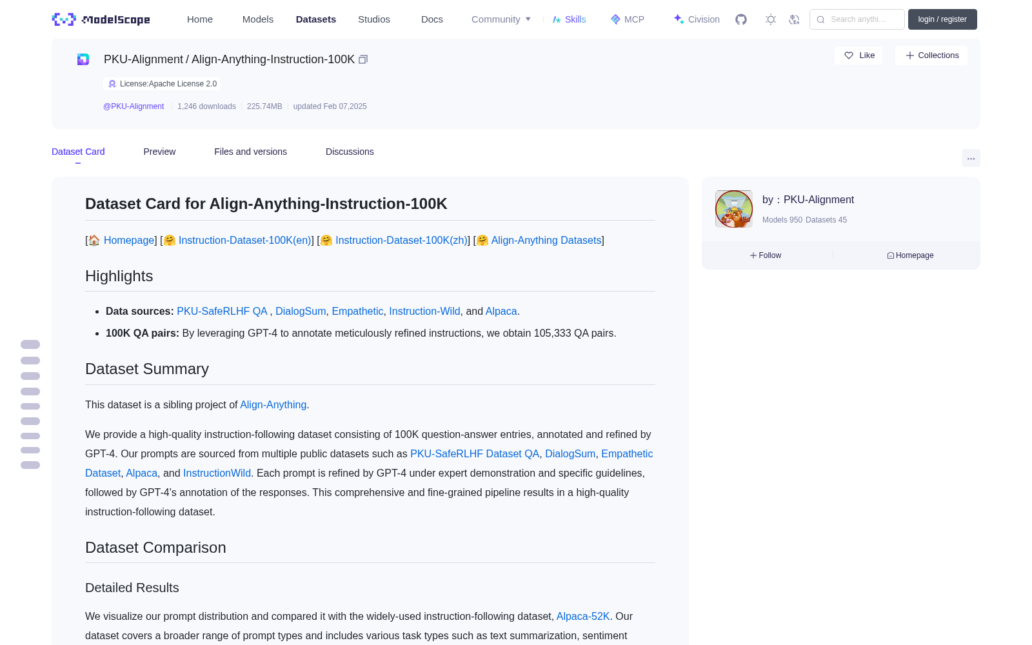1032x645 pixels.
Task: Switch to Files and versions tab
Action: (x=250, y=152)
